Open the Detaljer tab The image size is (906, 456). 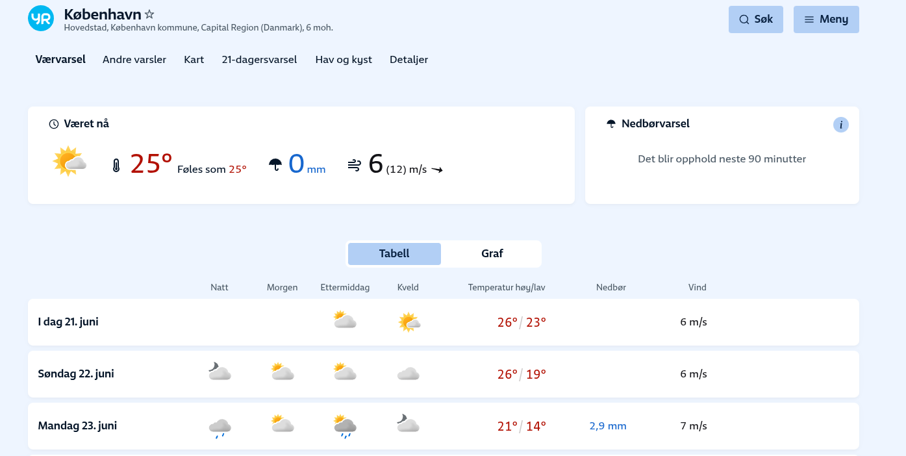click(409, 60)
